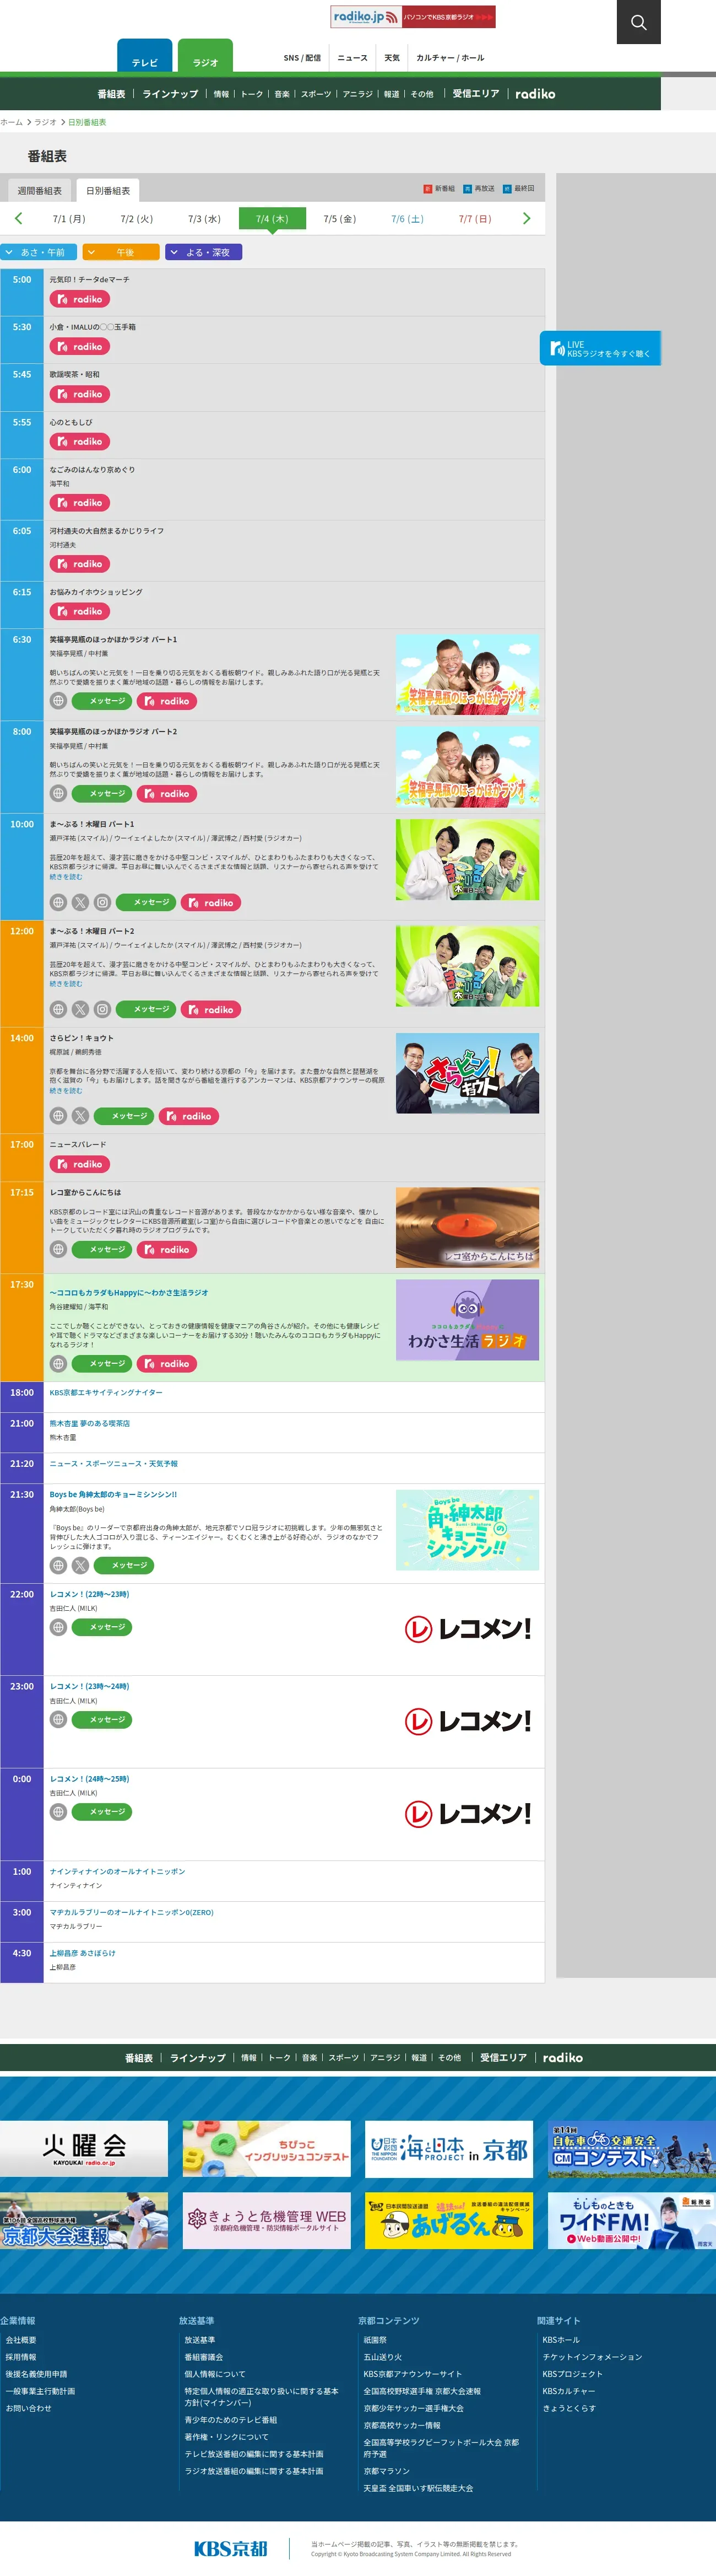Open globe icon for 21:30 Boys be program
Image resolution: width=716 pixels, height=2576 pixels.
pos(59,1565)
